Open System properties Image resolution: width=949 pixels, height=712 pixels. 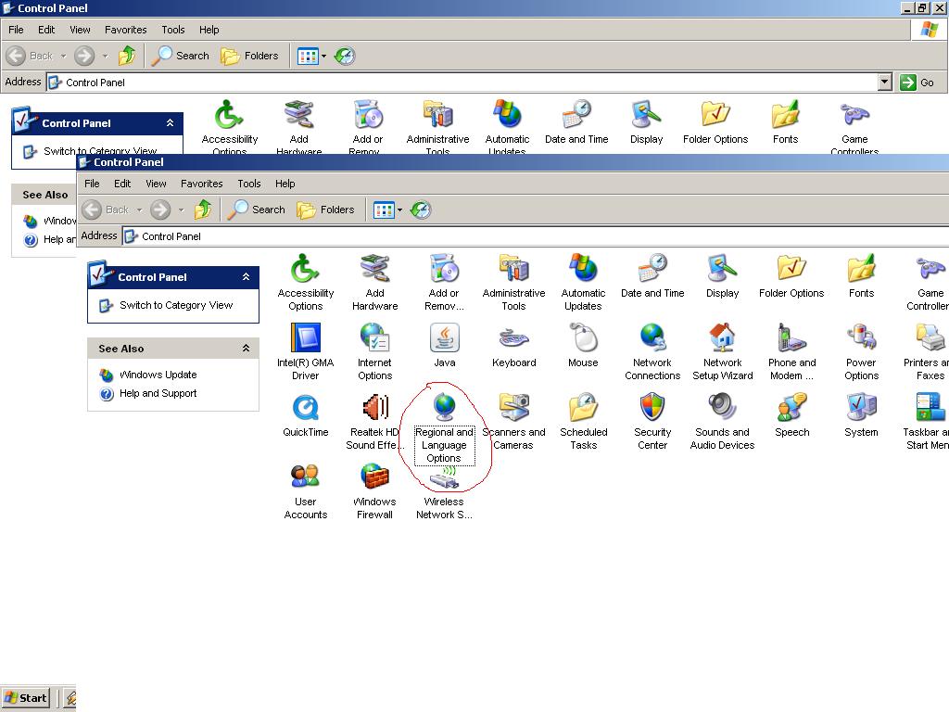pos(861,415)
